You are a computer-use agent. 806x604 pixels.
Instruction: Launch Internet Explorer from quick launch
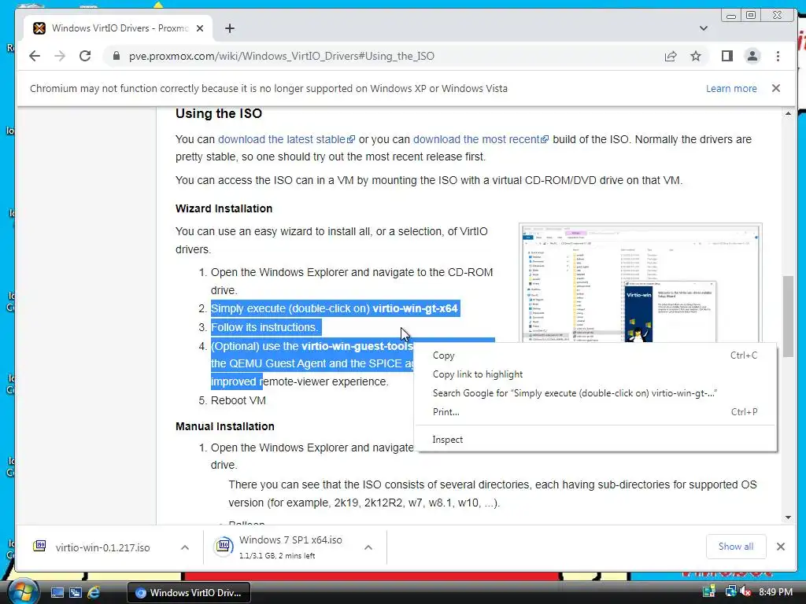pos(94,593)
